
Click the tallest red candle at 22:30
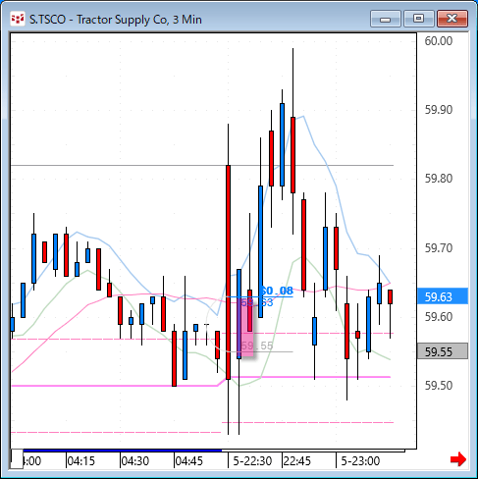click(x=228, y=272)
